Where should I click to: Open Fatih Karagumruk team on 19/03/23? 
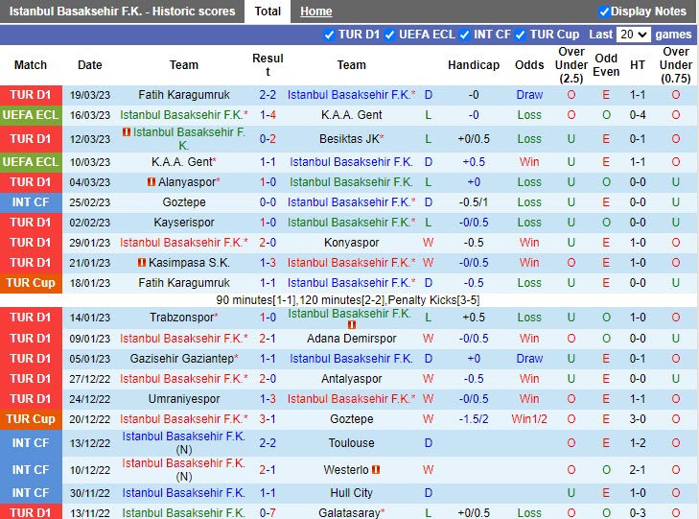184,95
